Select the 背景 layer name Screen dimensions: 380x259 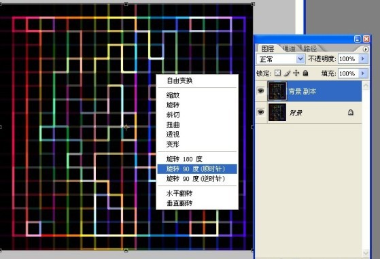pyautogui.click(x=296, y=113)
